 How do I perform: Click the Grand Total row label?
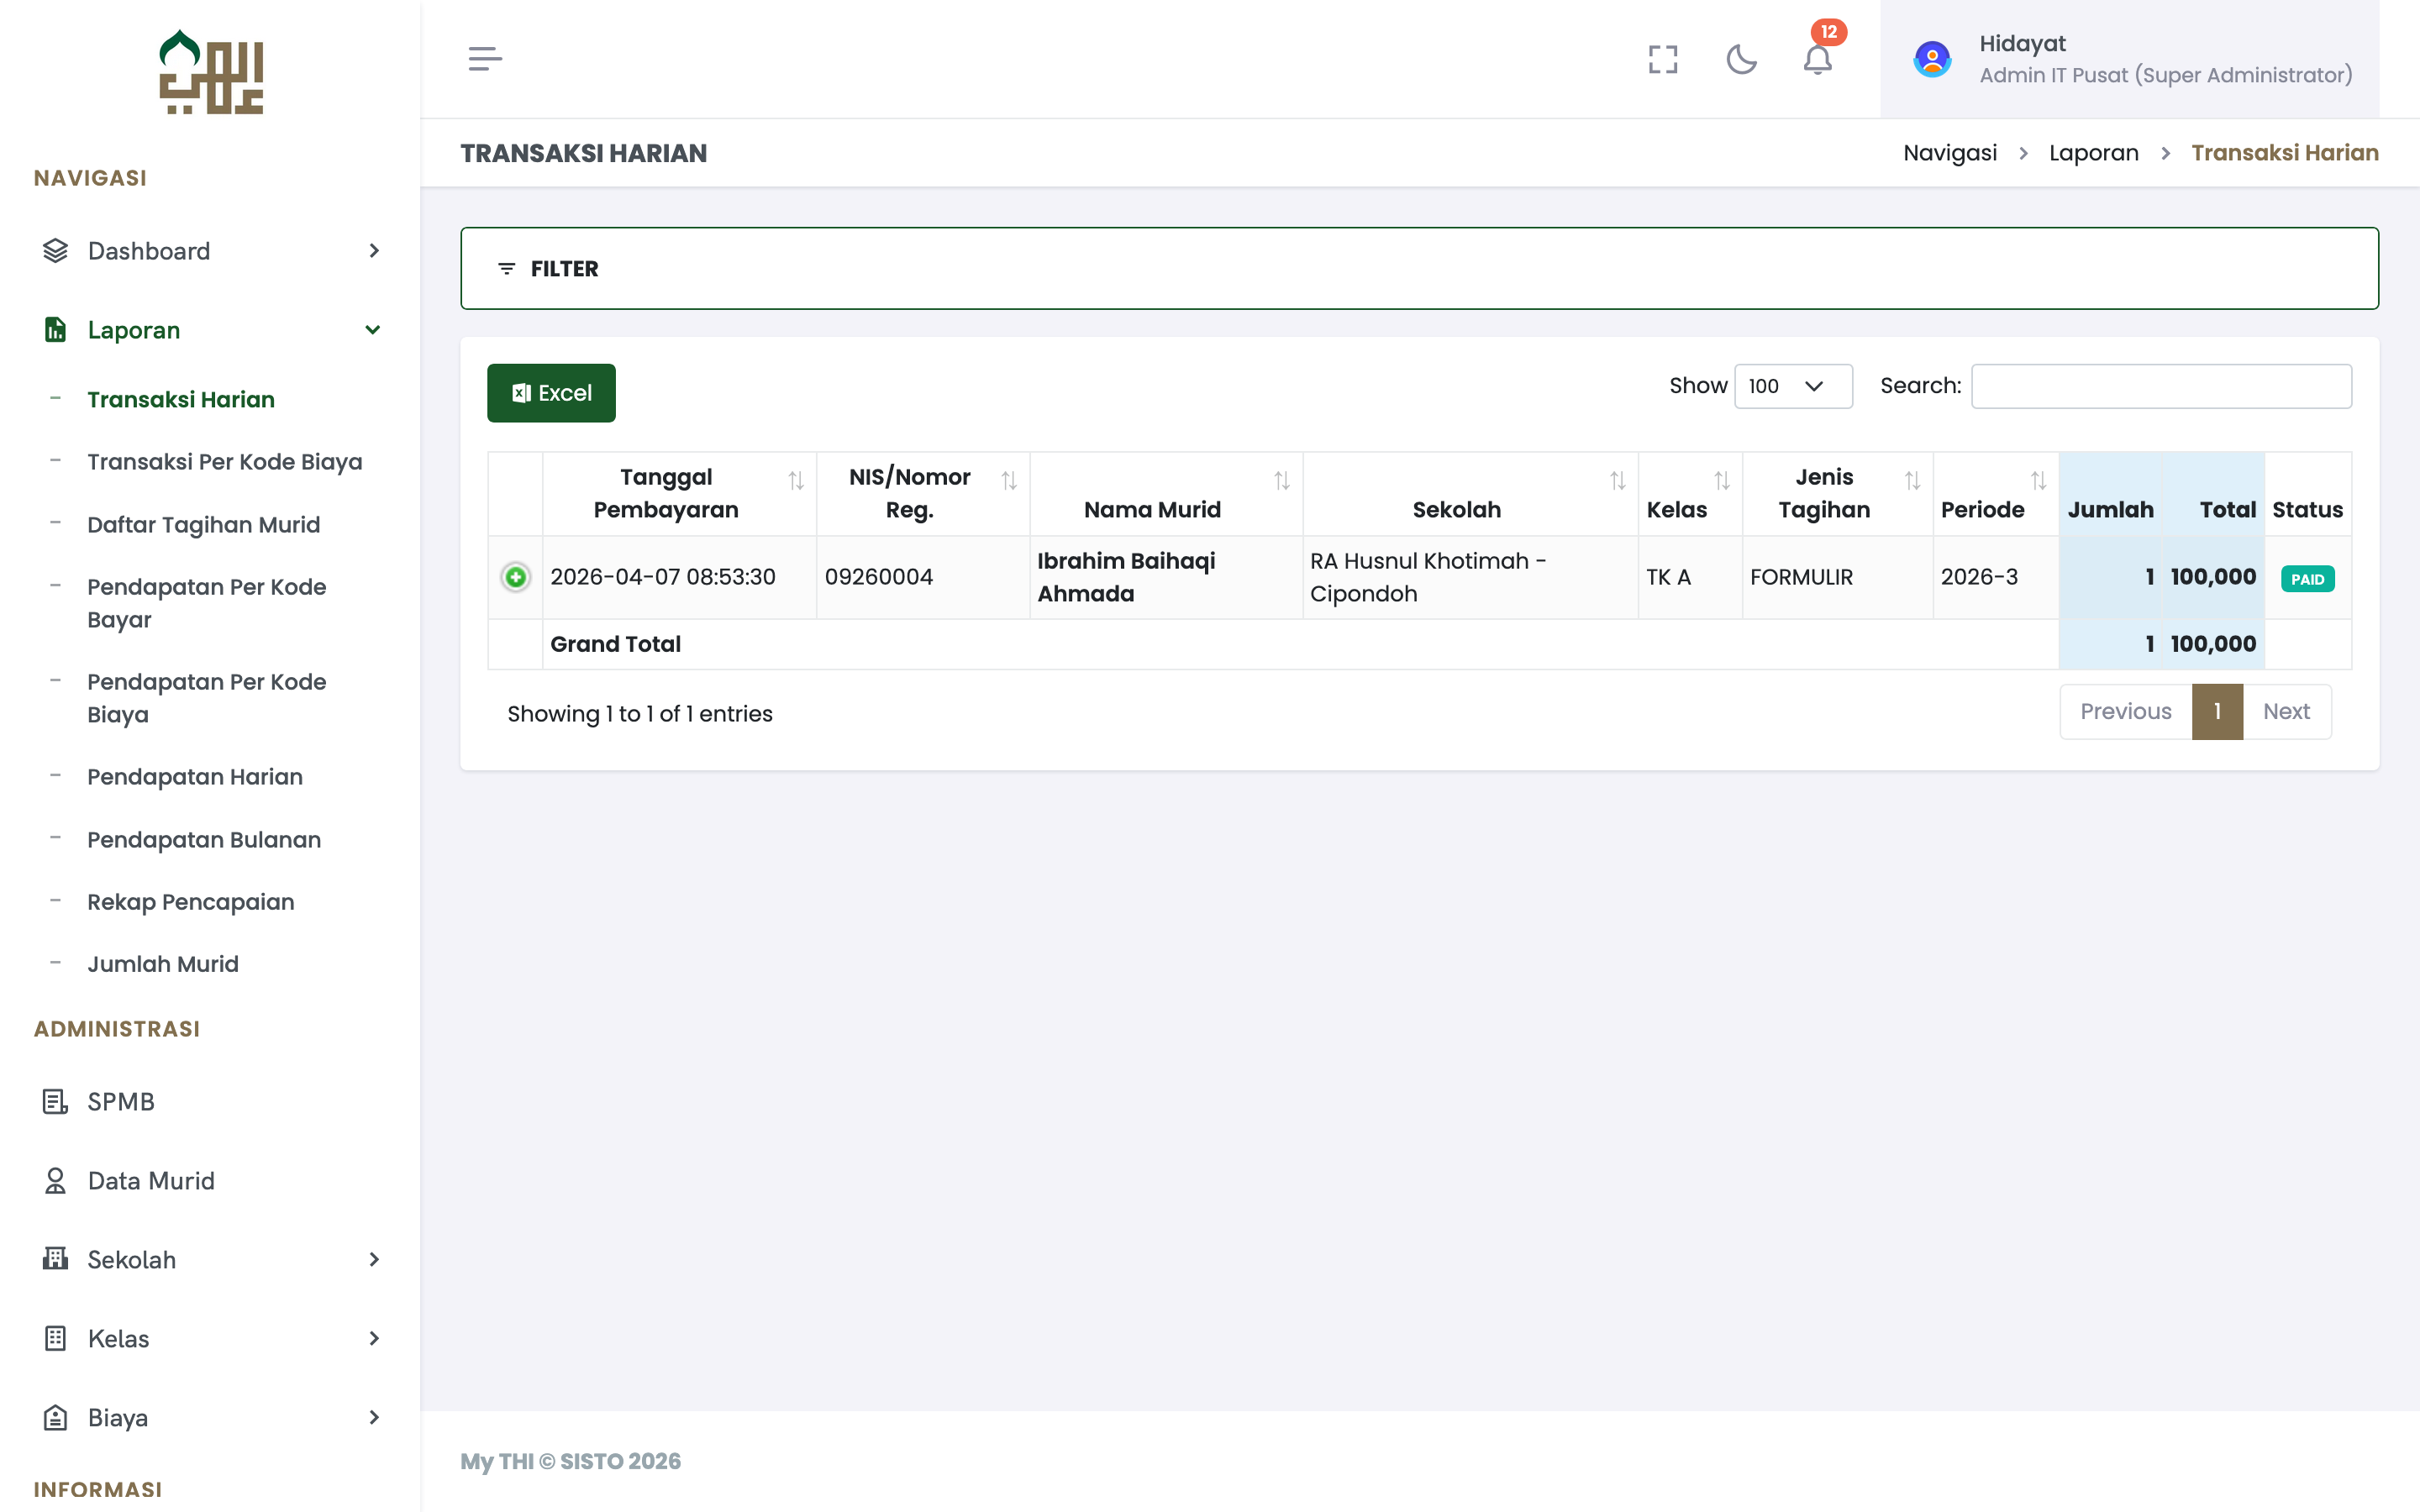click(615, 644)
